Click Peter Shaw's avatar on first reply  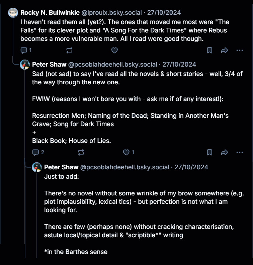coord(25,65)
